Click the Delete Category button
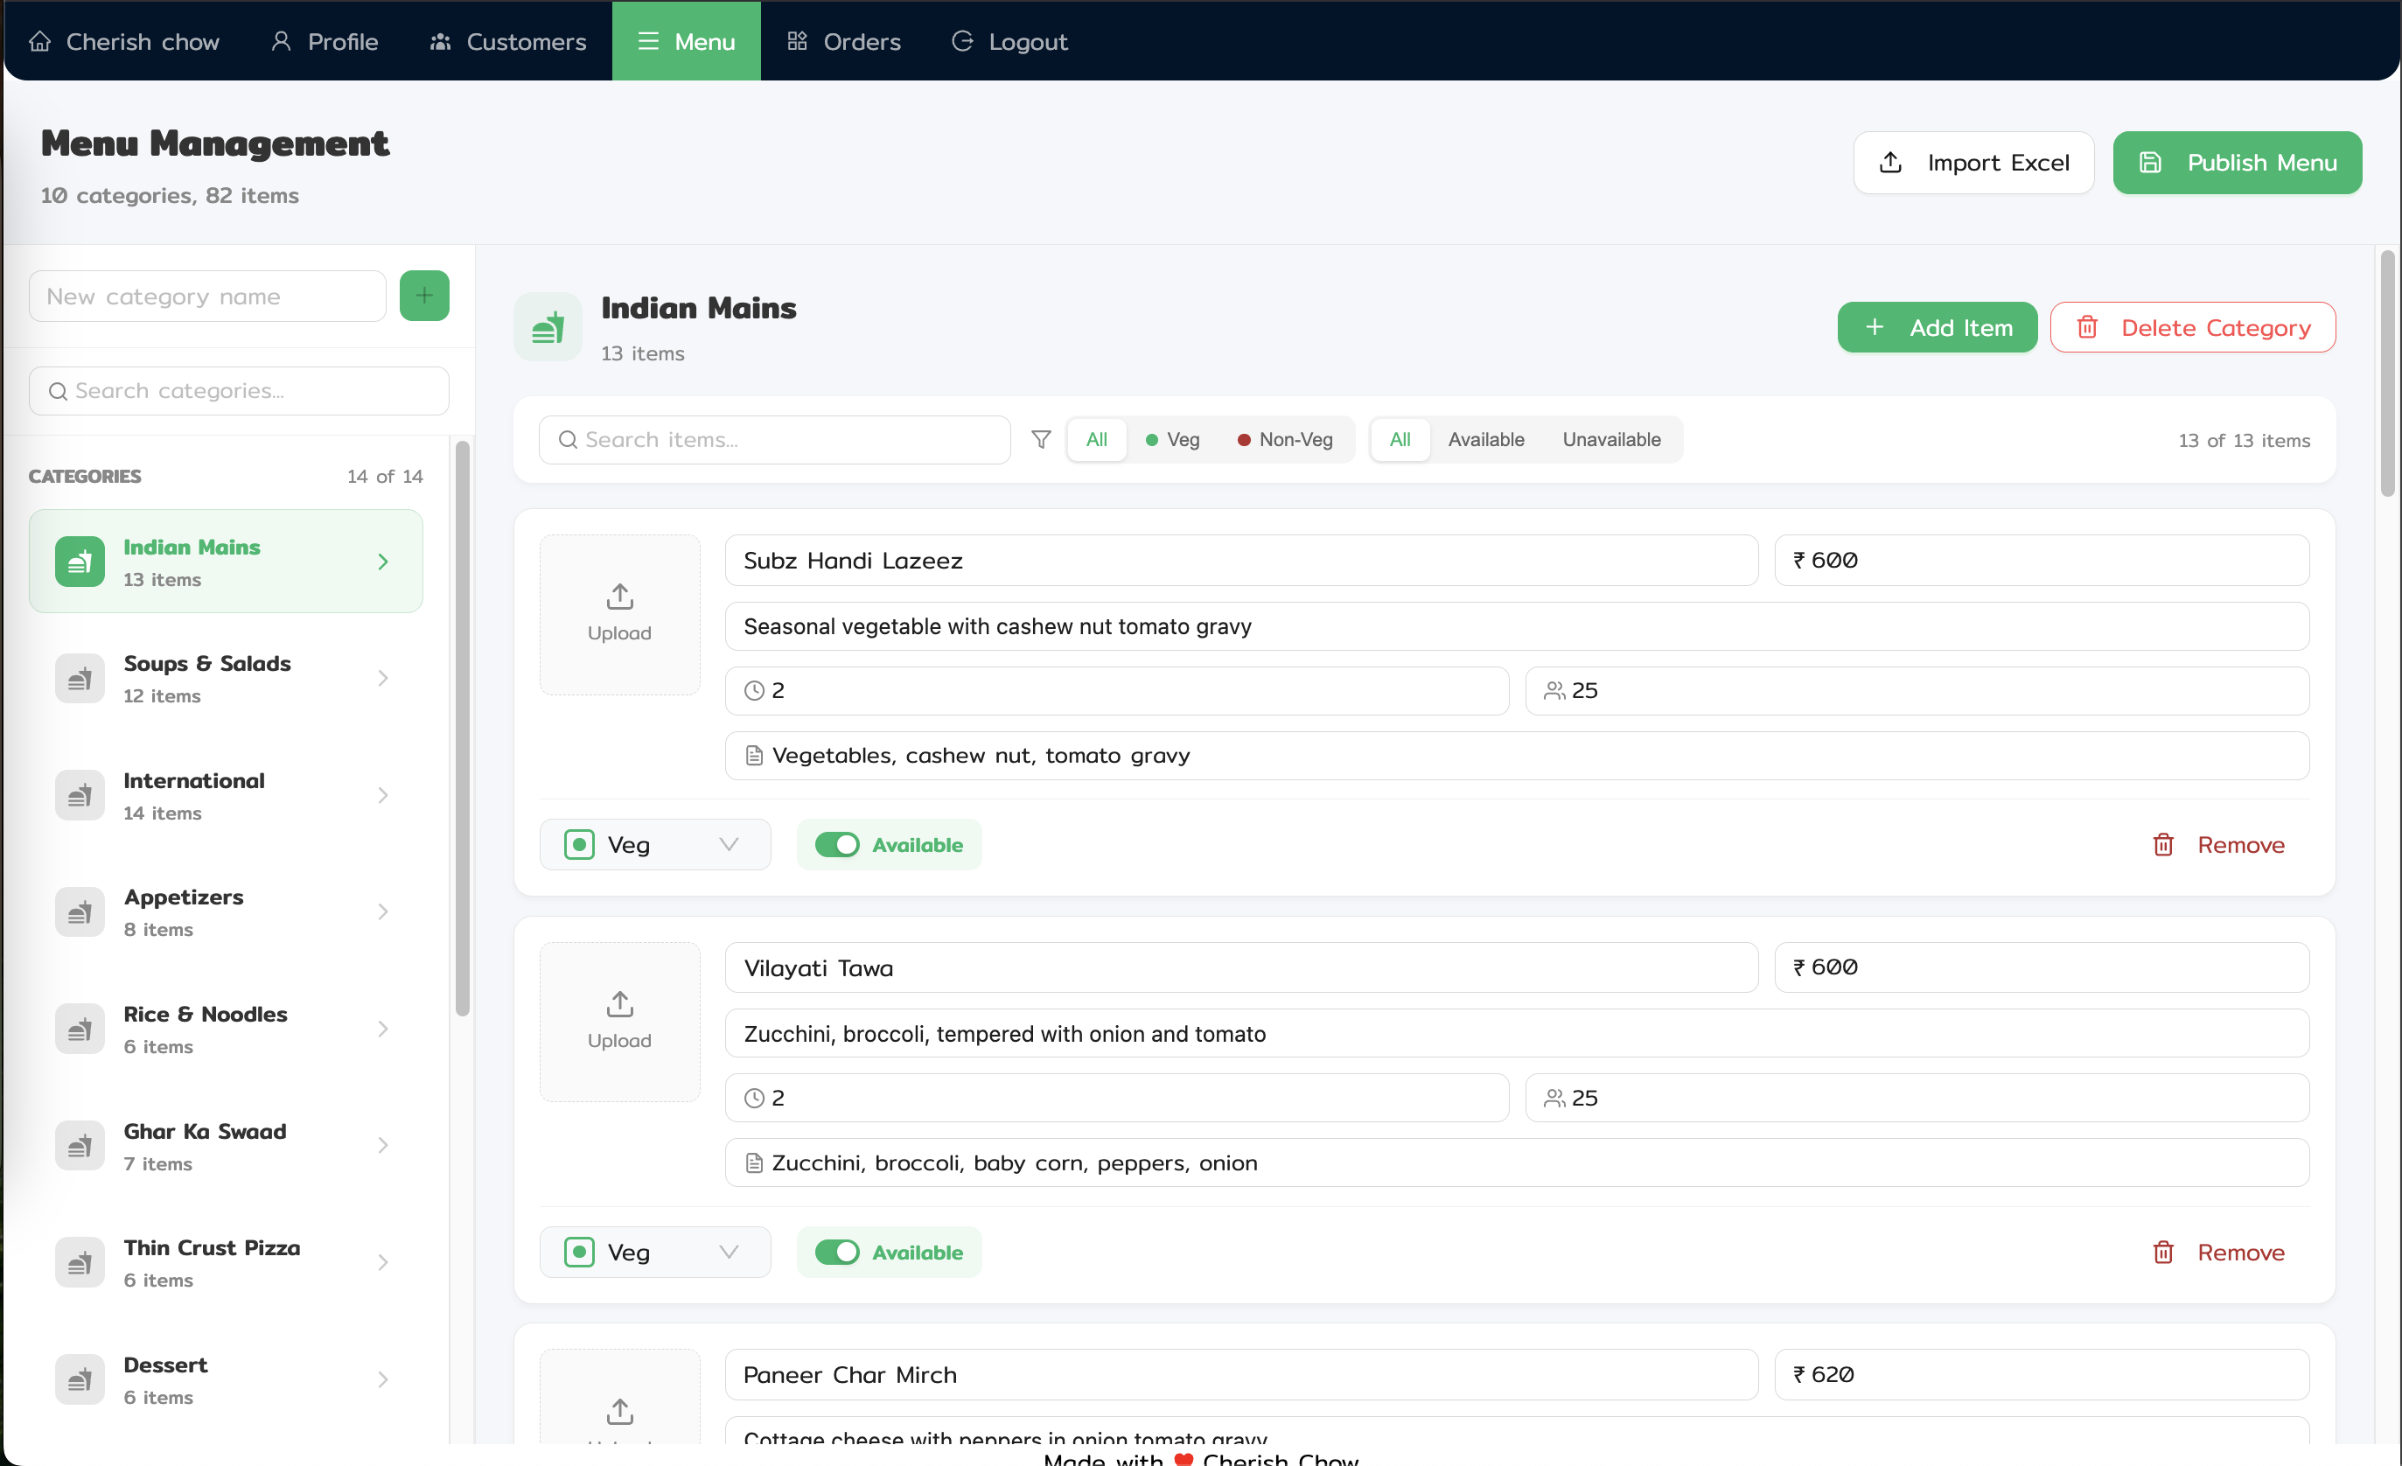The height and width of the screenshot is (1466, 2402). 2192,326
